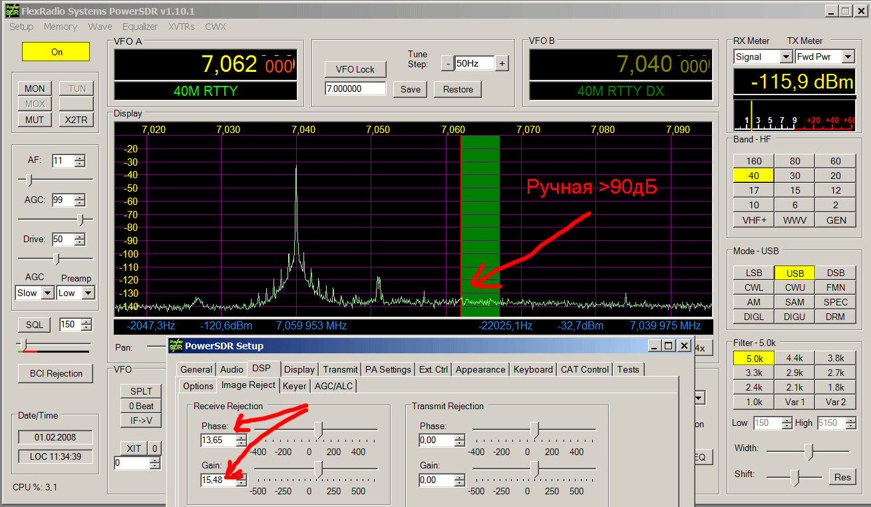
Task: Open the Equalizer menu
Action: click(x=140, y=27)
